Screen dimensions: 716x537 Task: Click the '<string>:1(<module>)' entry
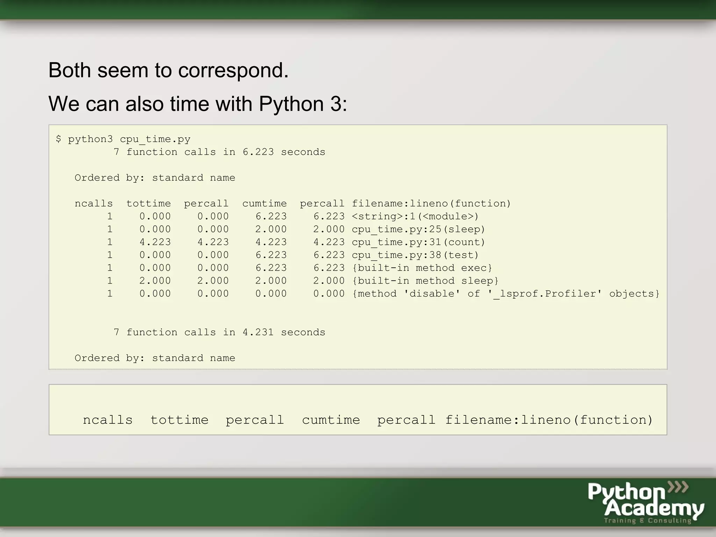(415, 216)
